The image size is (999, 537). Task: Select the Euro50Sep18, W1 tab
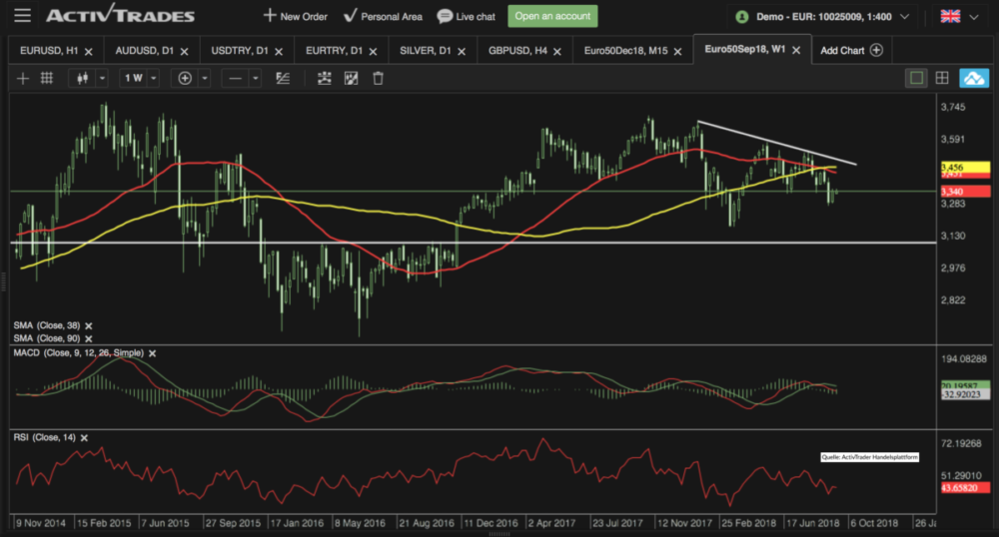pyautogui.click(x=745, y=49)
